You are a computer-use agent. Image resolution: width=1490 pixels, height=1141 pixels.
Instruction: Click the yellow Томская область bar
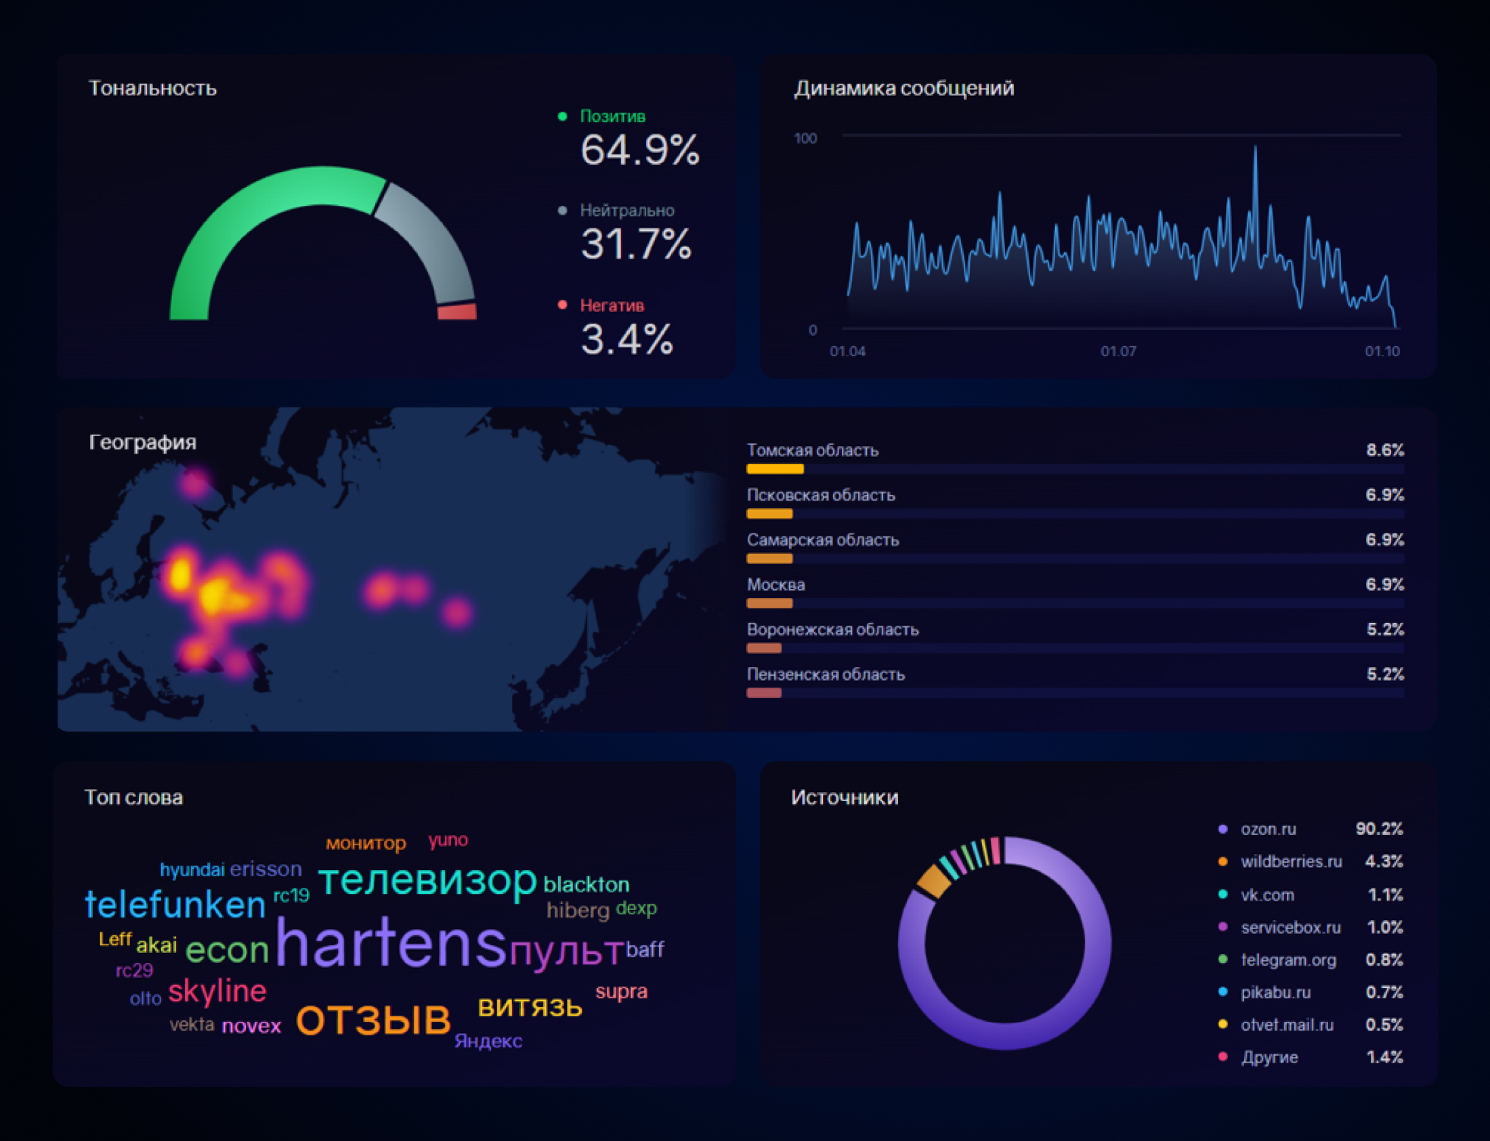tap(775, 469)
